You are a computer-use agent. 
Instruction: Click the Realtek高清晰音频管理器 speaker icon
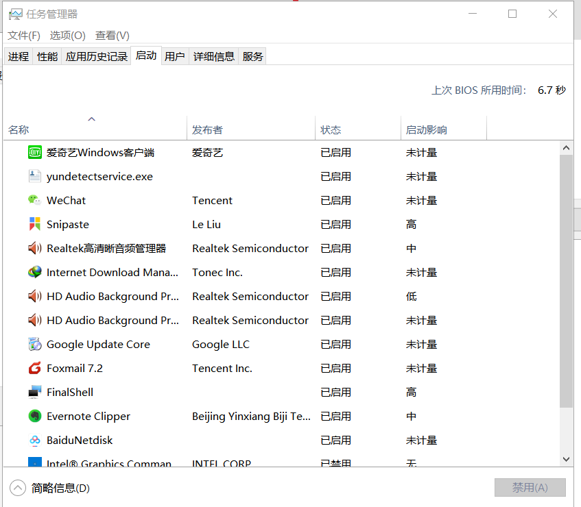click(35, 248)
